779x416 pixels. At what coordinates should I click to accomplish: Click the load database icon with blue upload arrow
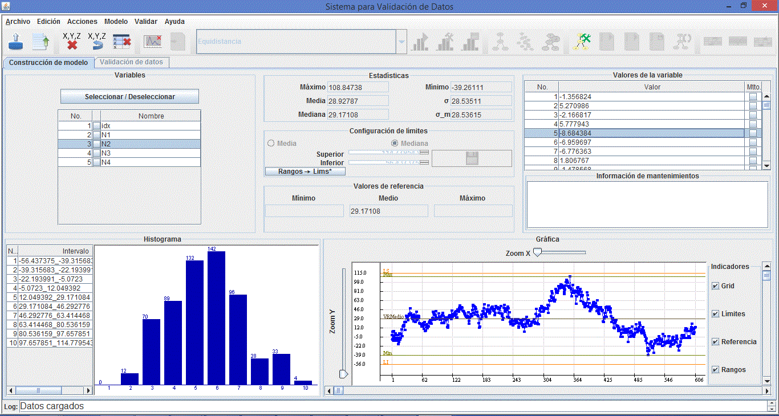pos(17,42)
